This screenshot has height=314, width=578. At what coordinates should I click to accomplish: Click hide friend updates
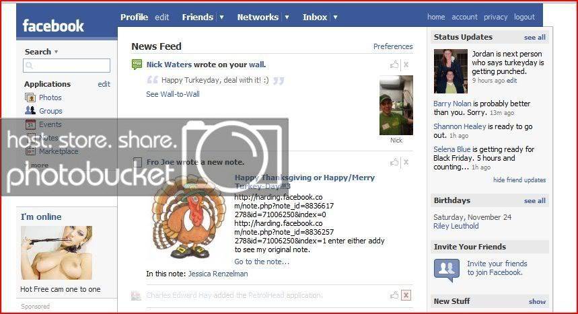pos(519,180)
